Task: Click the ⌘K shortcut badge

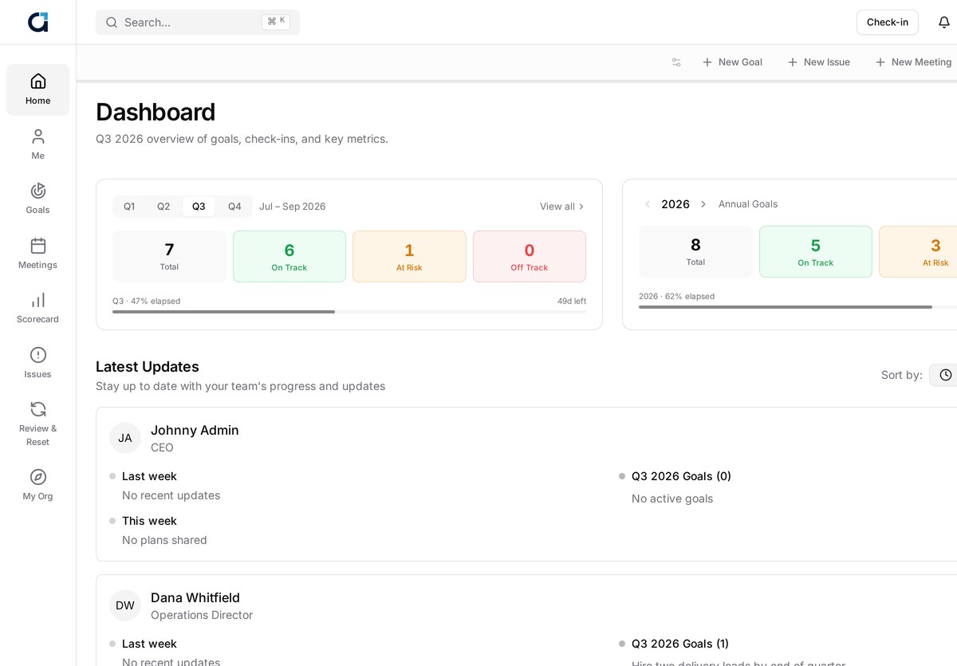Action: click(x=276, y=22)
